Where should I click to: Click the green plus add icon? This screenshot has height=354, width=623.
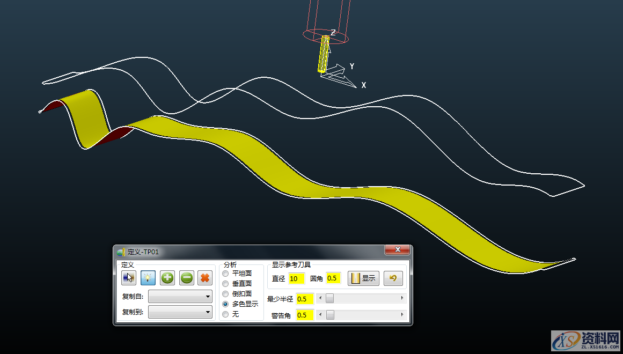coord(167,278)
